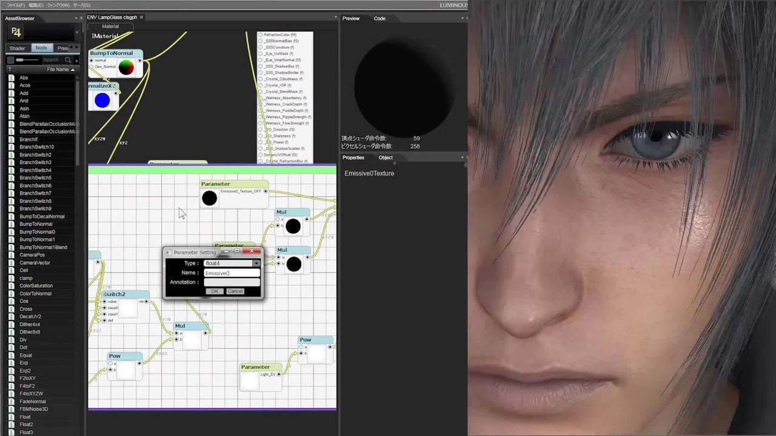This screenshot has width=776, height=436.
Task: Click the list view icon beside the size slider
Action: (10, 60)
